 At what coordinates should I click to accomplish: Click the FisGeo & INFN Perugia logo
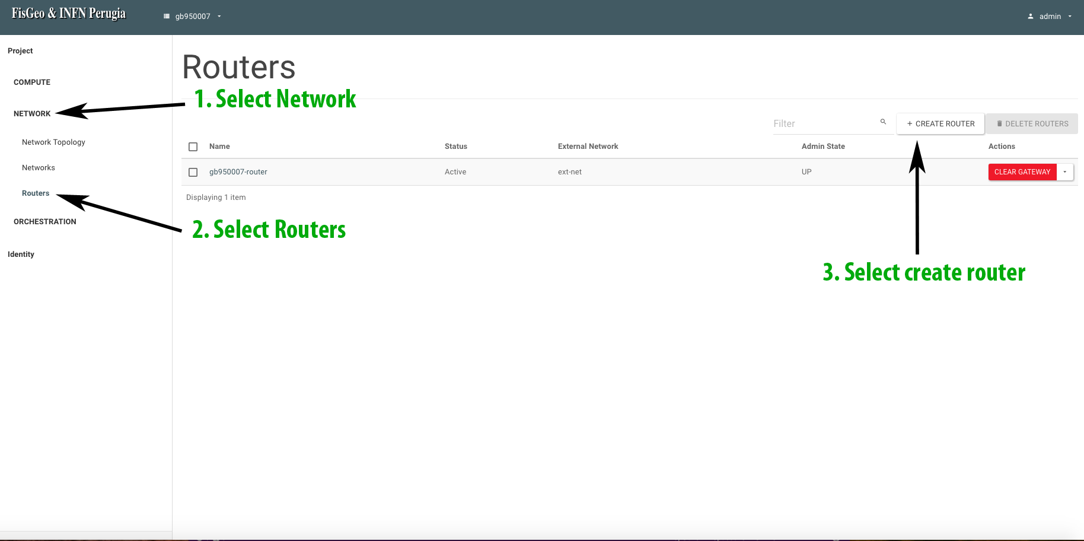pyautogui.click(x=69, y=14)
